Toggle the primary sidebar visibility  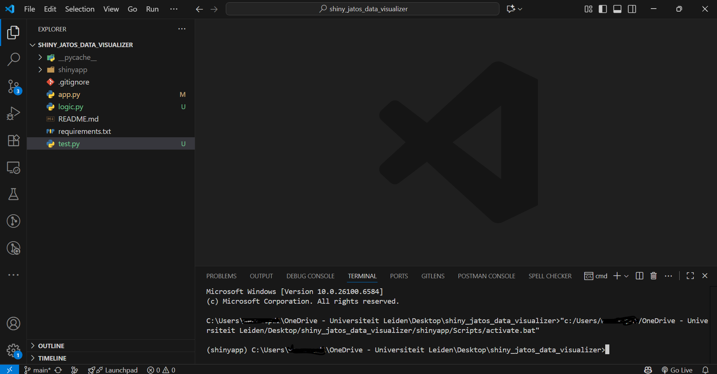coord(603,9)
